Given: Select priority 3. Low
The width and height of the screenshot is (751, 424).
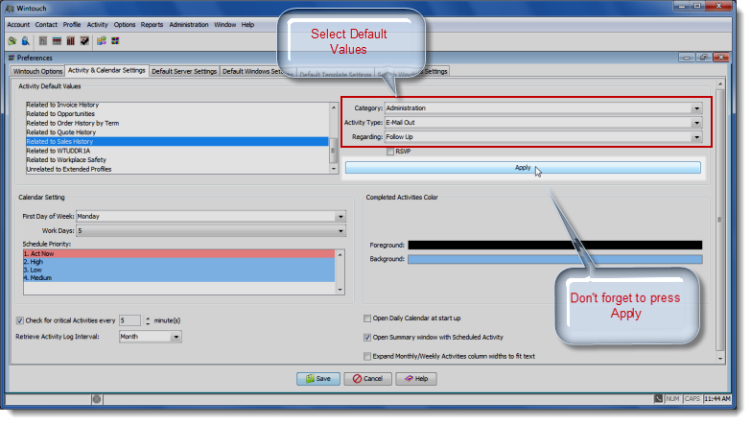Looking at the screenshot, I should [179, 271].
